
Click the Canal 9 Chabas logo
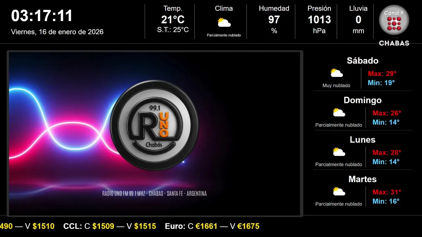tap(394, 25)
